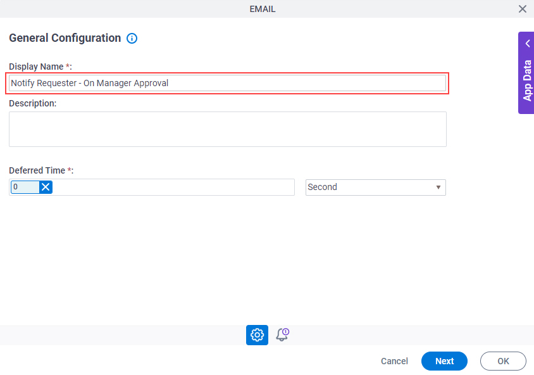The width and height of the screenshot is (534, 375).
Task: Close the EMAIL dialog window
Action: pyautogui.click(x=523, y=9)
